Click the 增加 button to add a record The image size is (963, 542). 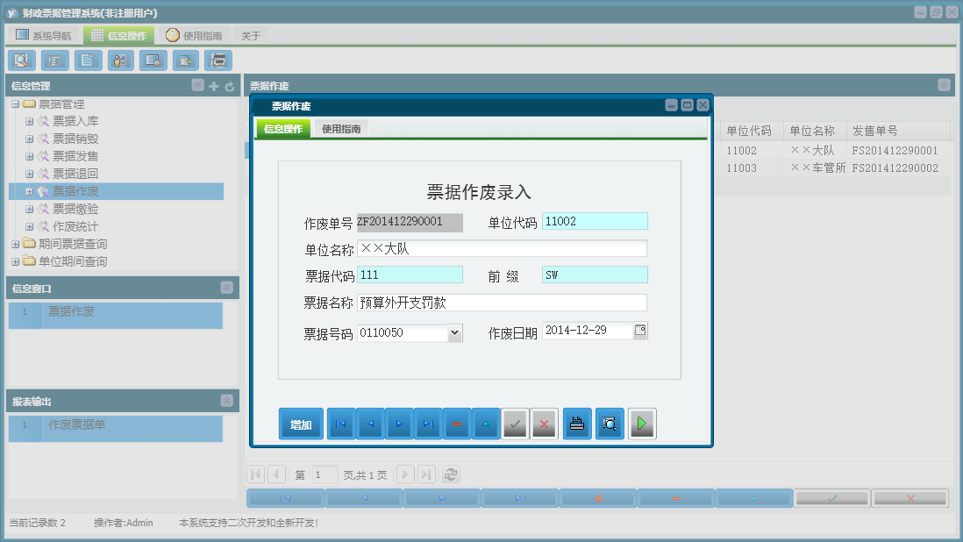301,424
